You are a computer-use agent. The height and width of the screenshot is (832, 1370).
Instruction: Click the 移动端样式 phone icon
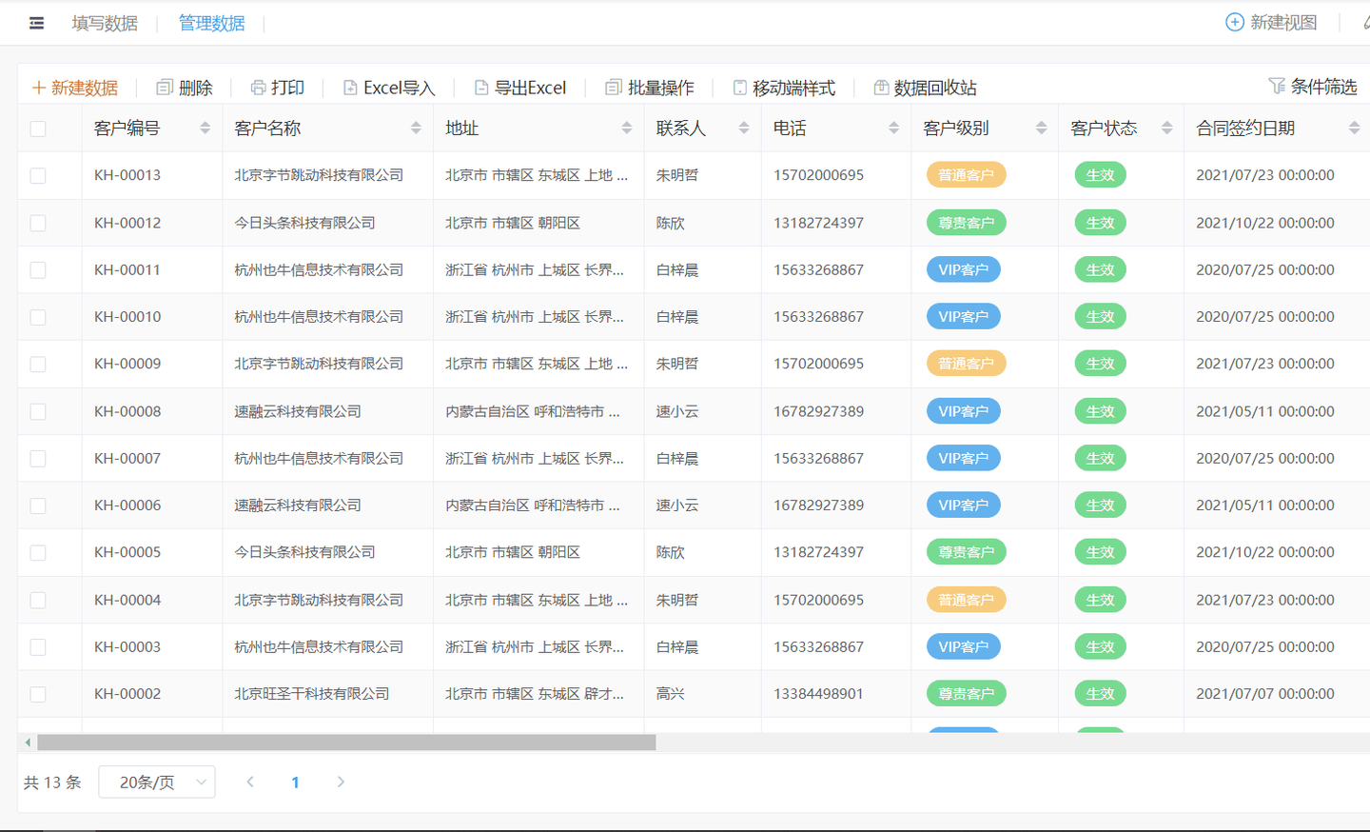[x=740, y=88]
